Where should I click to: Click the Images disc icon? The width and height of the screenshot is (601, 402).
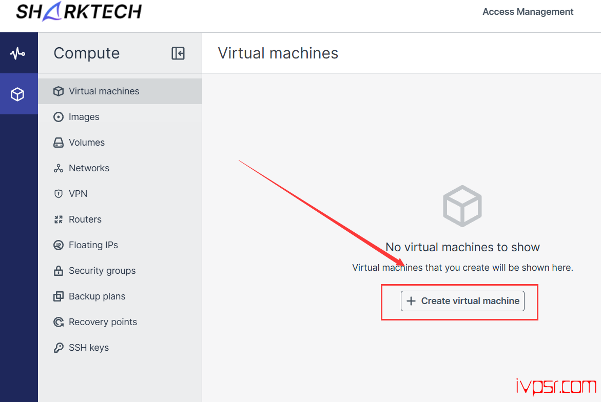click(x=59, y=117)
